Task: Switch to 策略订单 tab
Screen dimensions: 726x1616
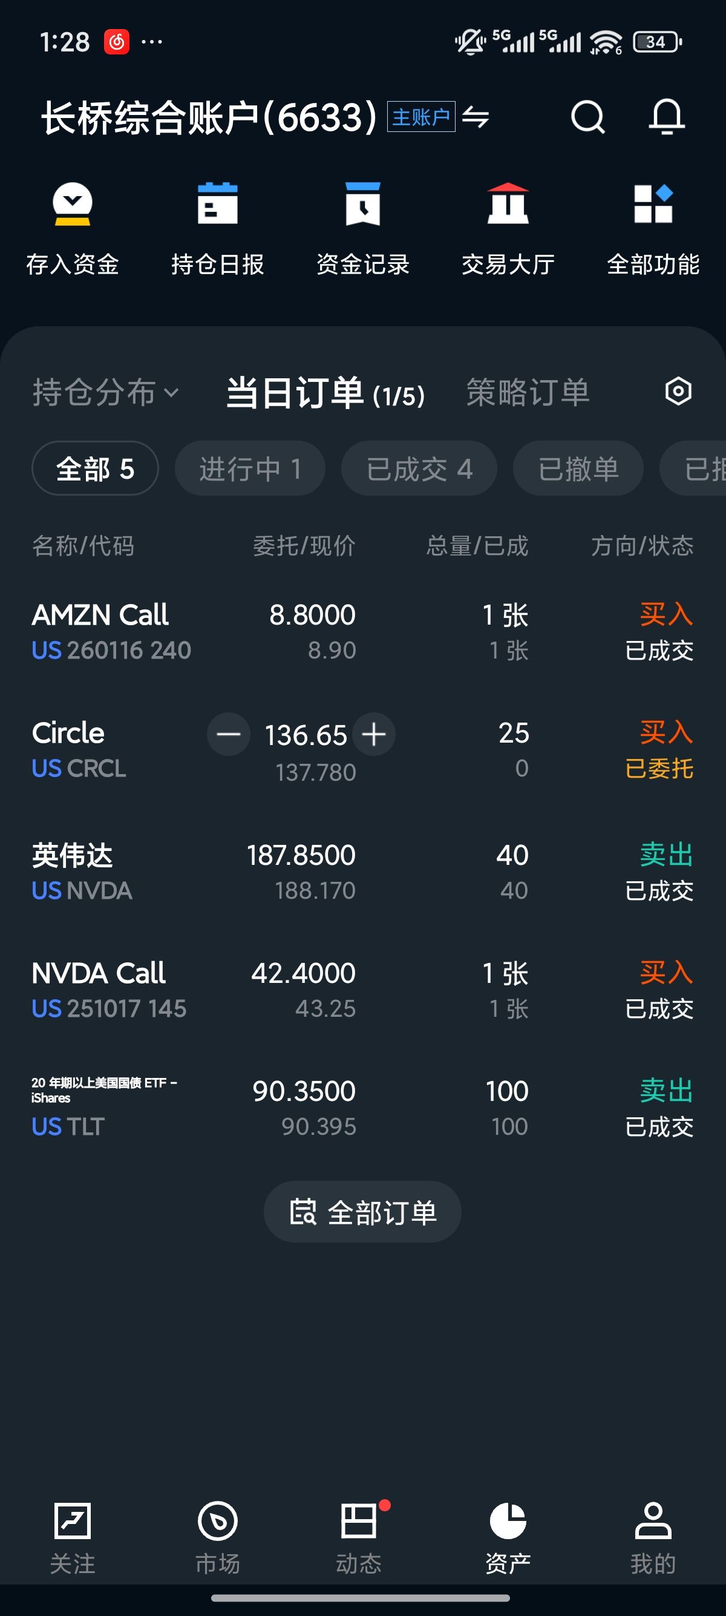Action: [x=528, y=393]
